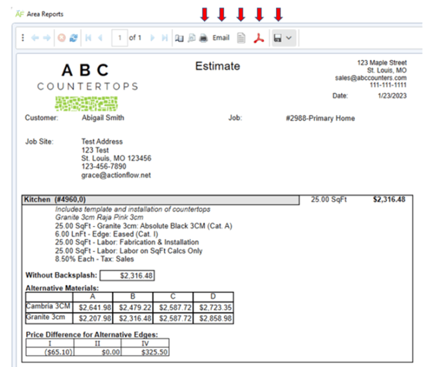
Task: Click the current page number field
Action: (120, 37)
